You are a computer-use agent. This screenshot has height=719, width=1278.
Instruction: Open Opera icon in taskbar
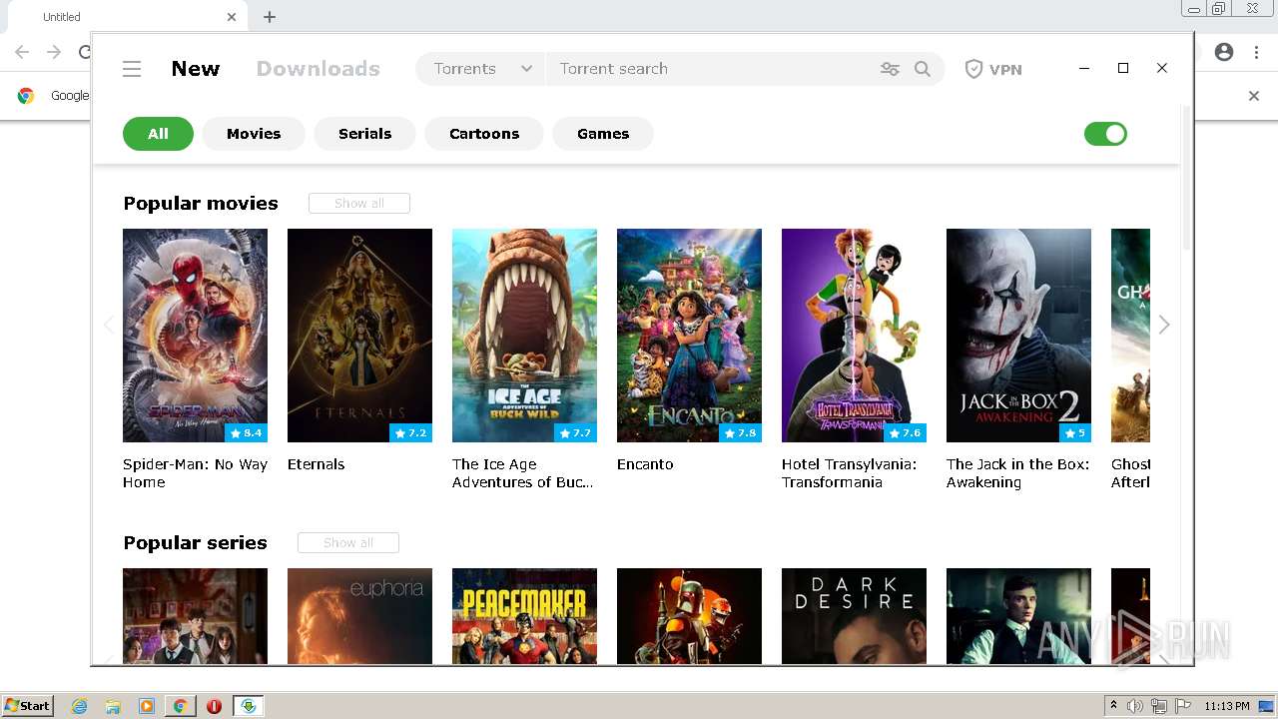coord(214,706)
